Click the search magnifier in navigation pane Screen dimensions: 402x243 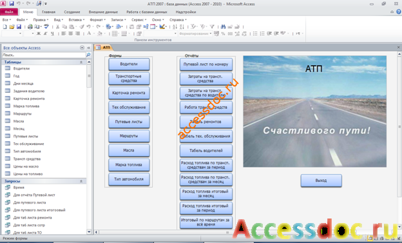pos(88,55)
